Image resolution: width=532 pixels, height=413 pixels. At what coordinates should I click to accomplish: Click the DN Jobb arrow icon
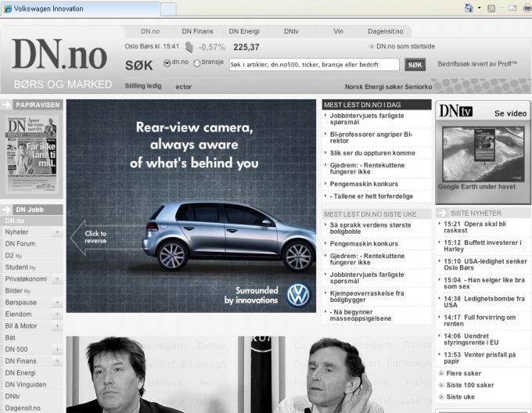6,210
